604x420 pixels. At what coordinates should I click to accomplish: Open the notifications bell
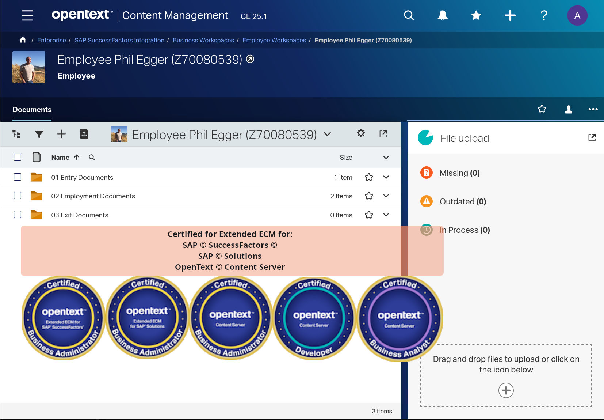(x=442, y=15)
